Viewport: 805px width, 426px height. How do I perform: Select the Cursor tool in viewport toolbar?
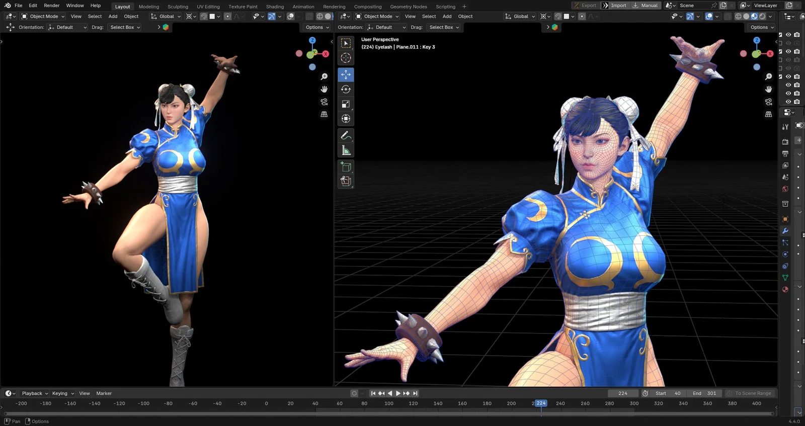tap(346, 58)
